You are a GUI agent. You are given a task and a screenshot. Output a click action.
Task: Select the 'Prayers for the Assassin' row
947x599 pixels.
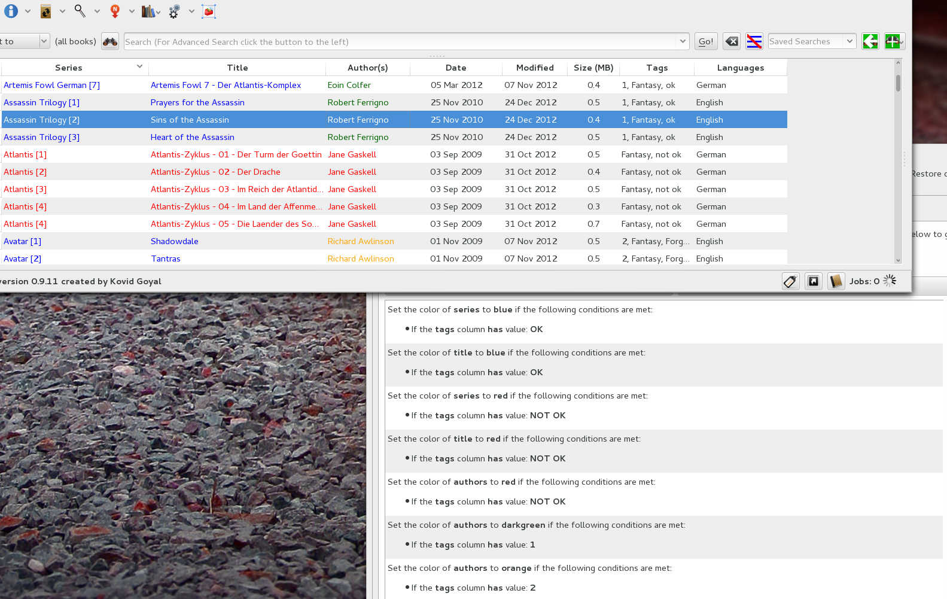coord(394,102)
